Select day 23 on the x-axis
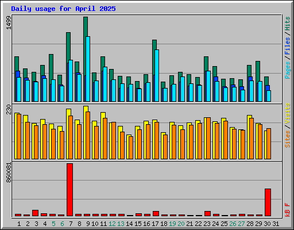Image resolution: width=294 pixels, height=230 pixels. click(207, 224)
